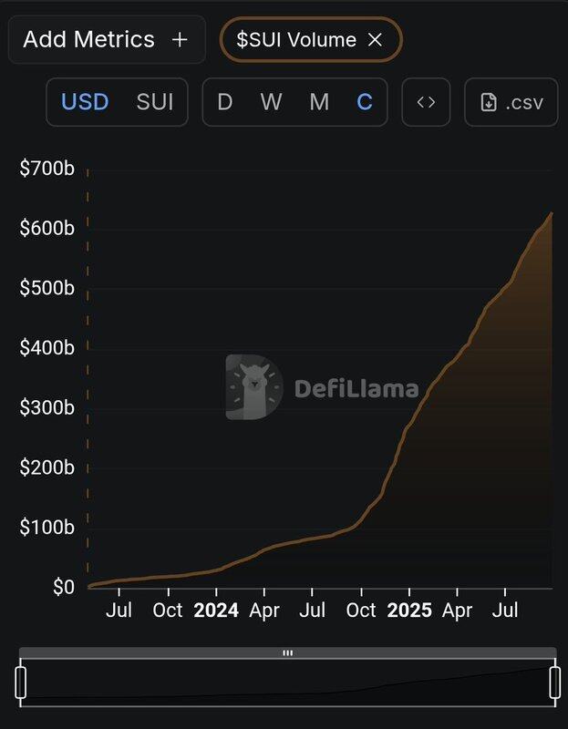Select weekly (W) interval
Image resolution: width=568 pixels, height=729 pixels.
271,102
